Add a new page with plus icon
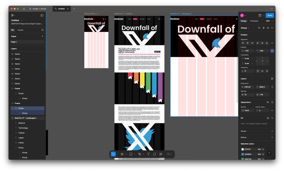This screenshot has height=171, width=284. tap(42, 36)
